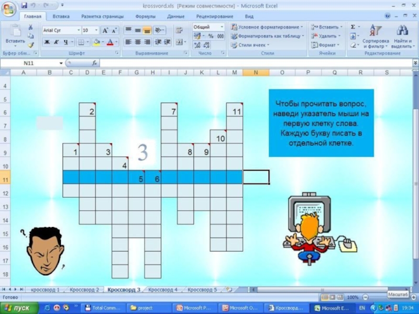Toggle bottom vertical alignment
Screen dimensions: 419x314
pyautogui.click(x=147, y=30)
